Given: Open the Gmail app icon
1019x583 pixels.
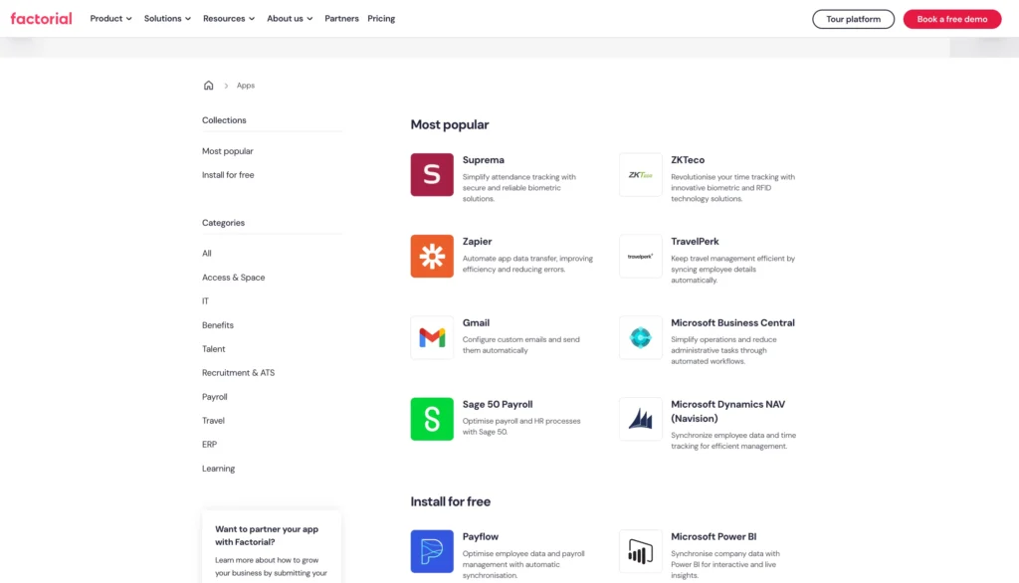Looking at the screenshot, I should tap(432, 337).
